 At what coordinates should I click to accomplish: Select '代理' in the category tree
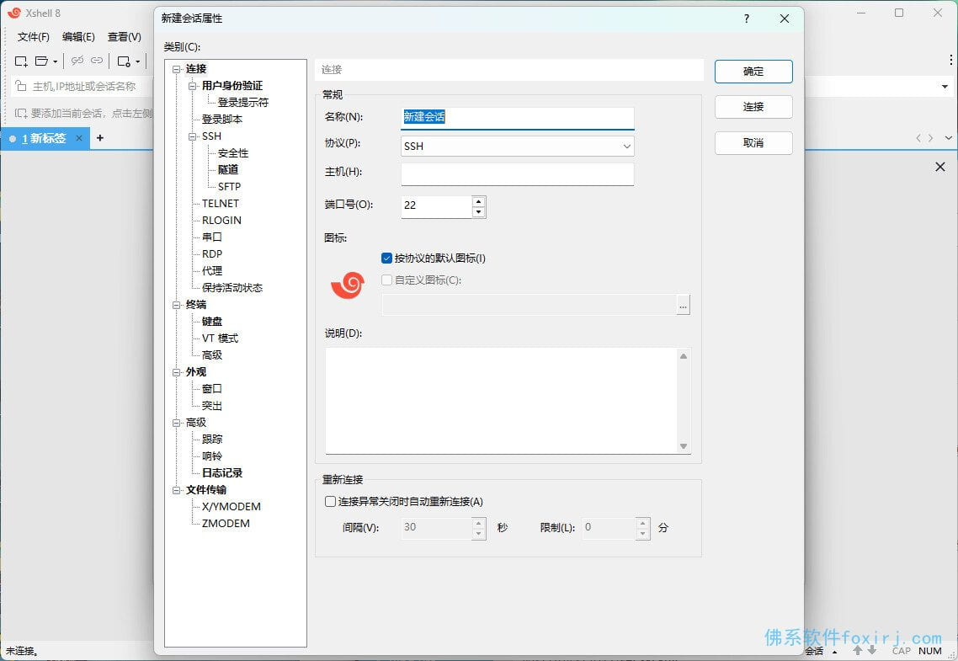click(212, 270)
